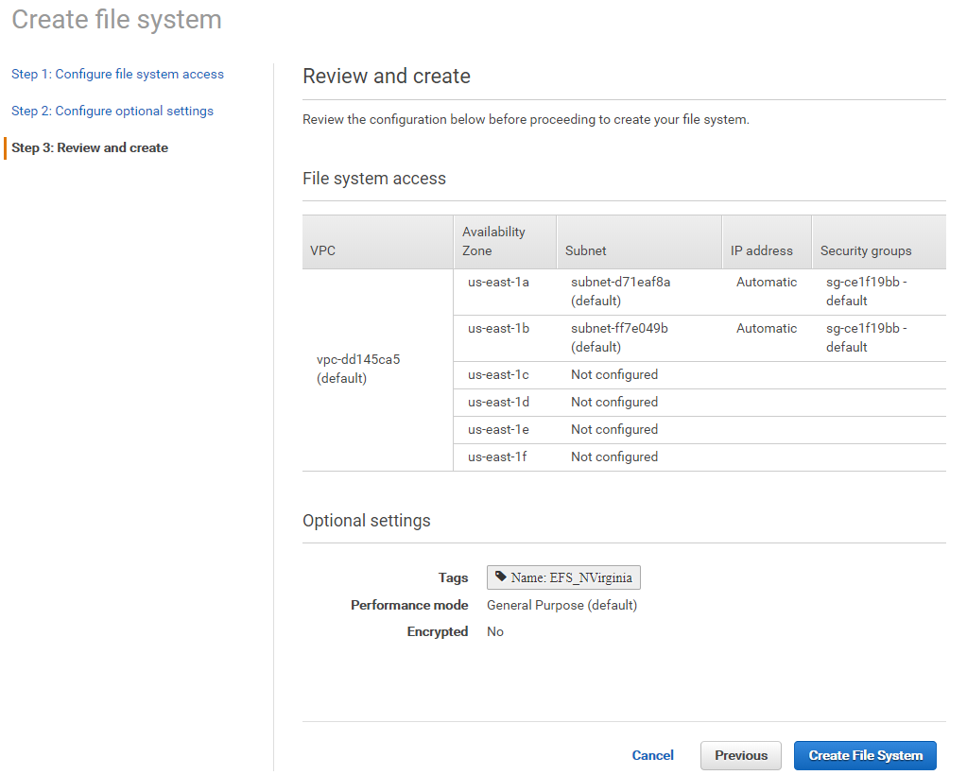Click the us-east-1f zone row

[498, 456]
